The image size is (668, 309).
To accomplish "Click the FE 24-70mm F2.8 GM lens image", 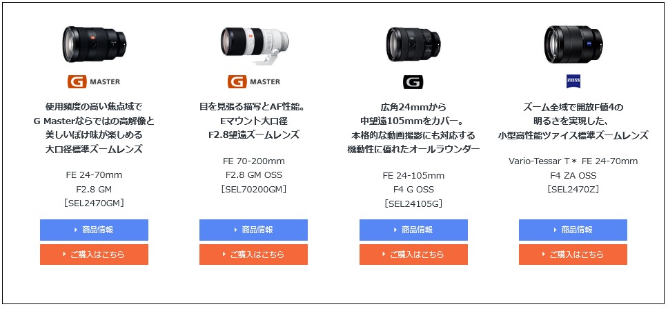I will coord(94,44).
